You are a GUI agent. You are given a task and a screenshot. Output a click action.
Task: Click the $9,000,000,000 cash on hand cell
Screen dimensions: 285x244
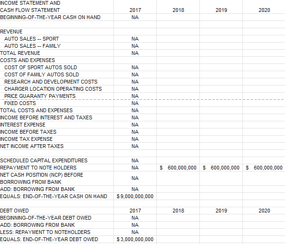(135, 196)
